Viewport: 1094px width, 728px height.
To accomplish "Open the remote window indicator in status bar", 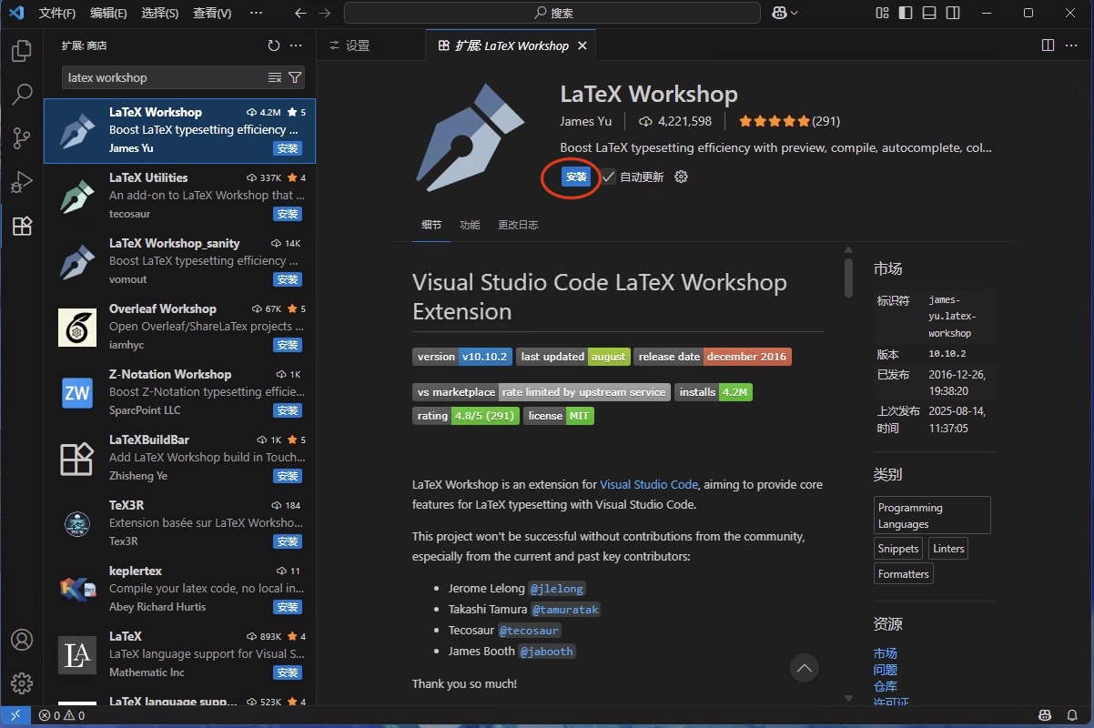I will click(15, 715).
